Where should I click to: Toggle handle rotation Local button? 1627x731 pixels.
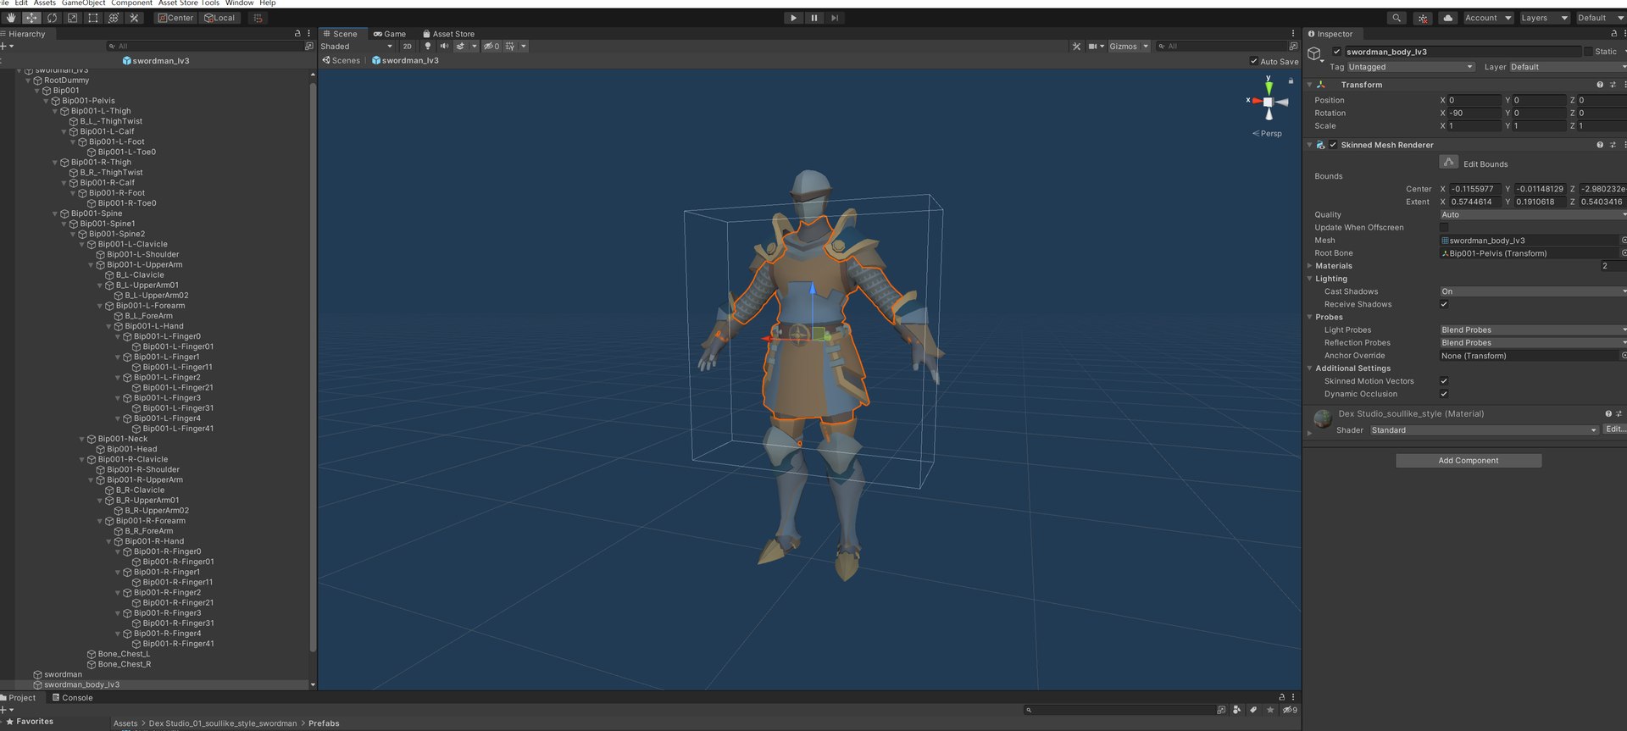click(219, 18)
